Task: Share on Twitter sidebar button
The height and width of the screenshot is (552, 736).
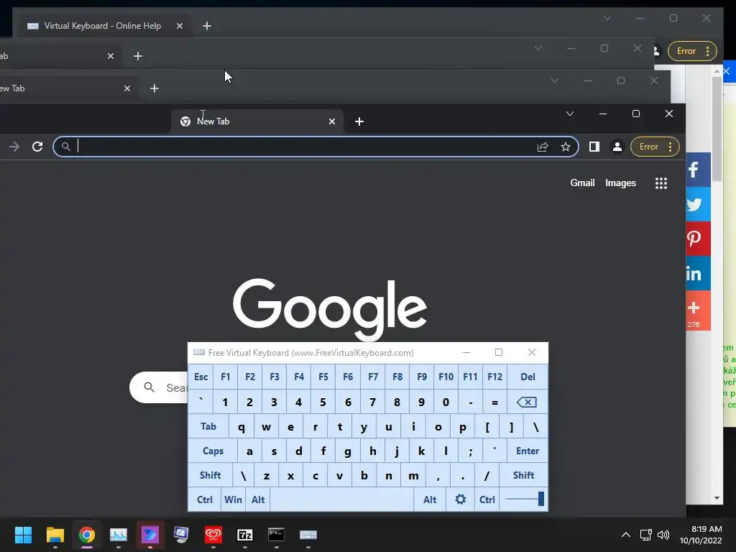Action: click(699, 204)
